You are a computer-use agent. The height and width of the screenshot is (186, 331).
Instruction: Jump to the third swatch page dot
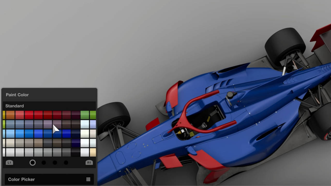click(x=55, y=162)
